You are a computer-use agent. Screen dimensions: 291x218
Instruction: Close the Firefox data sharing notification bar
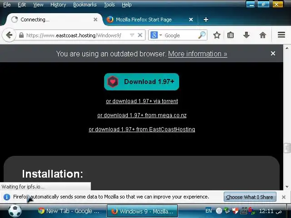point(284,197)
